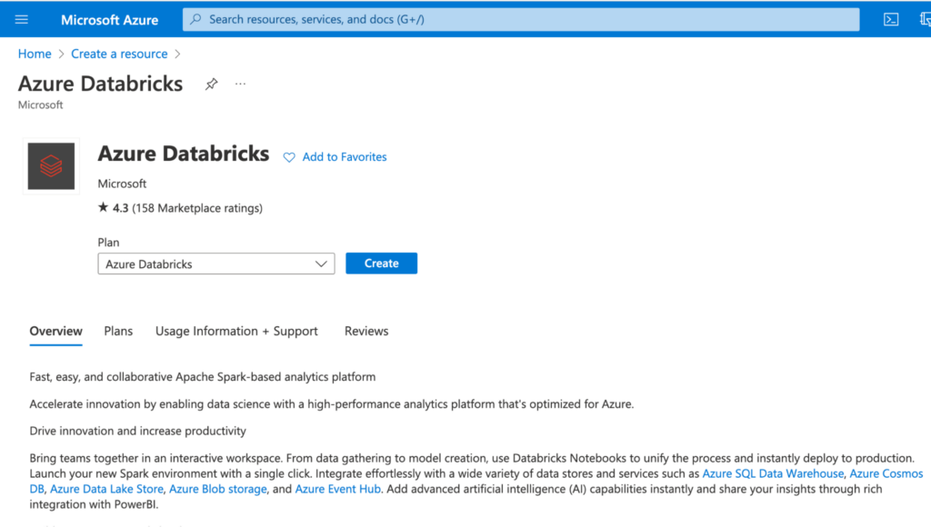931x527 pixels.
Task: Follow the Azure Event Hub link
Action: 338,489
